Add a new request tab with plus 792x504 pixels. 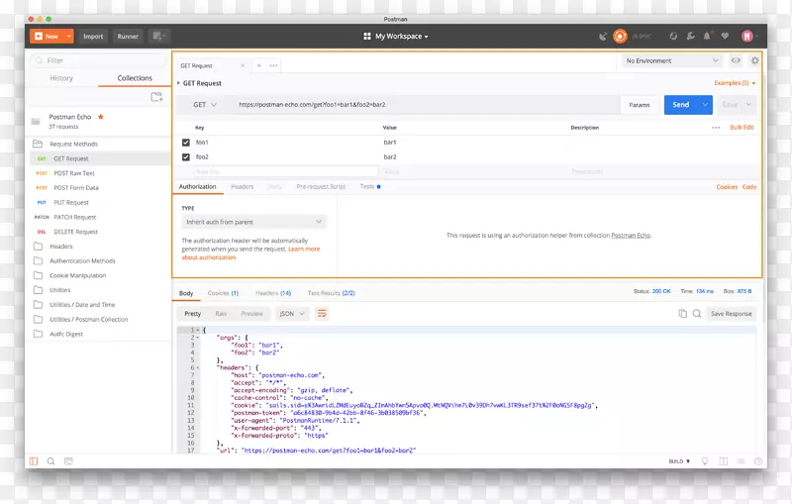coord(259,65)
